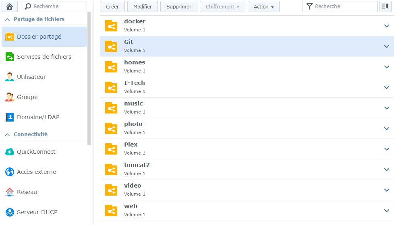The image size is (396, 225).
Task: Open Domaine/LDAP section icon
Action: [x=10, y=117]
